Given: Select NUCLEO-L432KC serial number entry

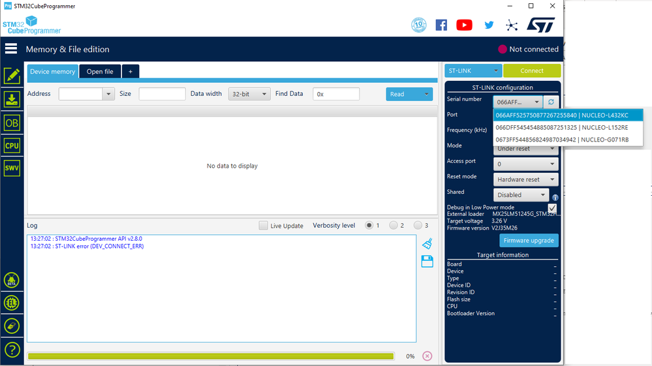Looking at the screenshot, I should coord(568,115).
